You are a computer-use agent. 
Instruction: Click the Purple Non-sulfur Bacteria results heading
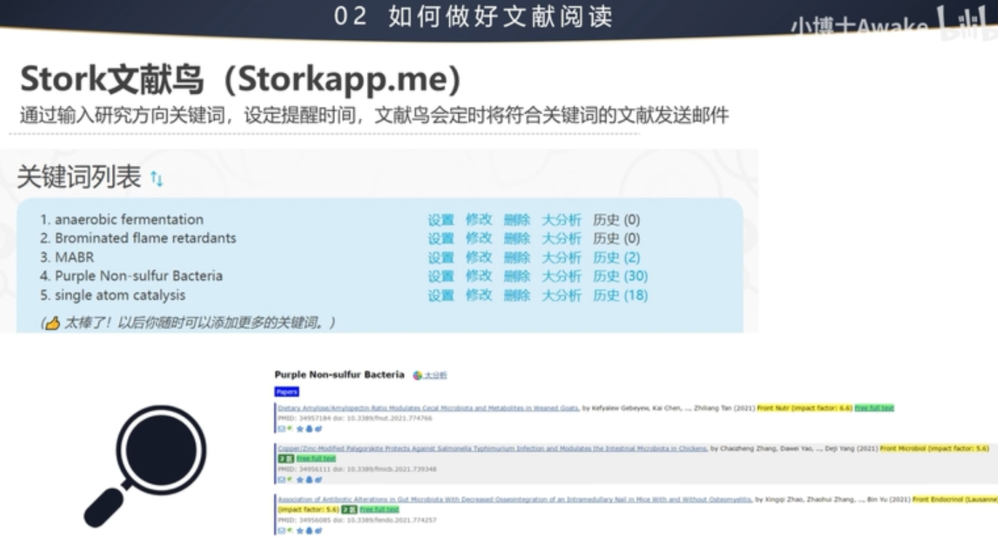[x=339, y=375]
